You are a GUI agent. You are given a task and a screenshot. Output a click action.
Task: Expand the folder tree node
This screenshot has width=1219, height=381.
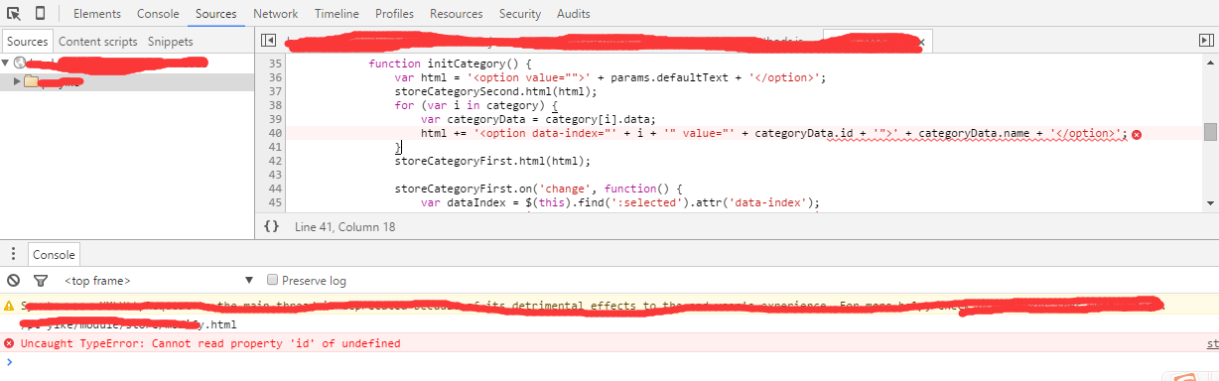[17, 81]
